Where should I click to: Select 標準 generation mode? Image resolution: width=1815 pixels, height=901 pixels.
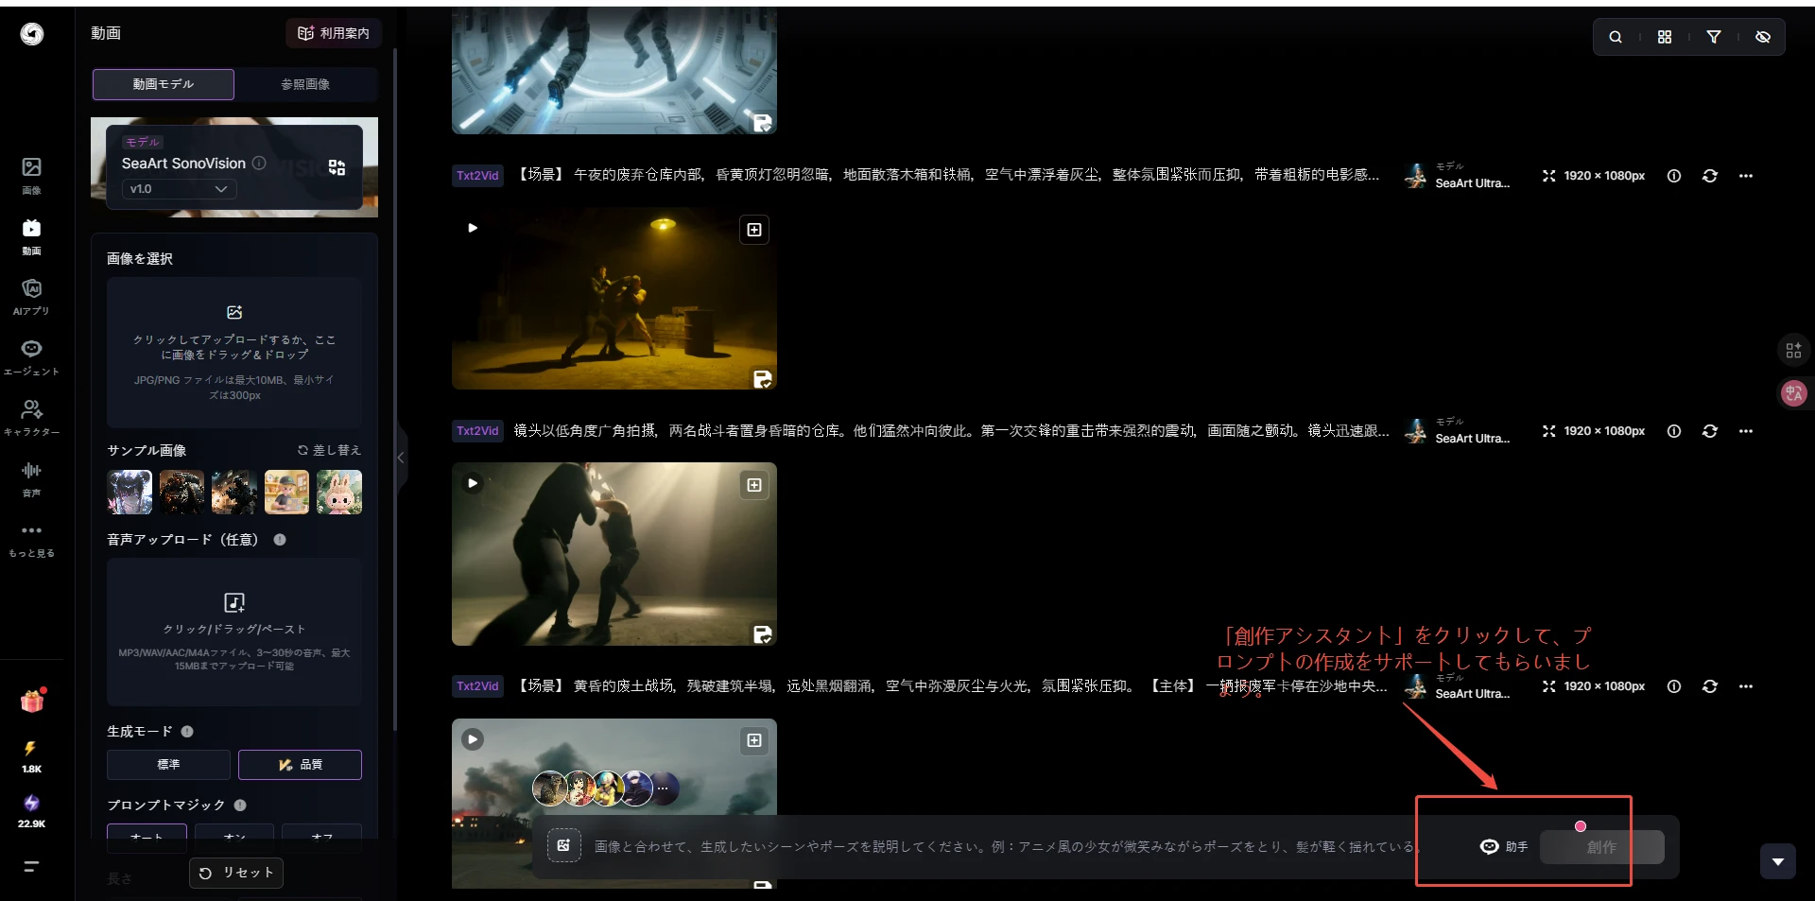coord(168,764)
